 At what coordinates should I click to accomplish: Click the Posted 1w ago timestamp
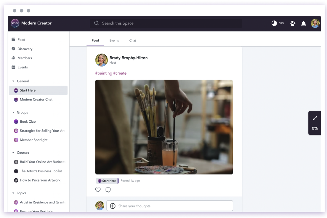pyautogui.click(x=130, y=181)
